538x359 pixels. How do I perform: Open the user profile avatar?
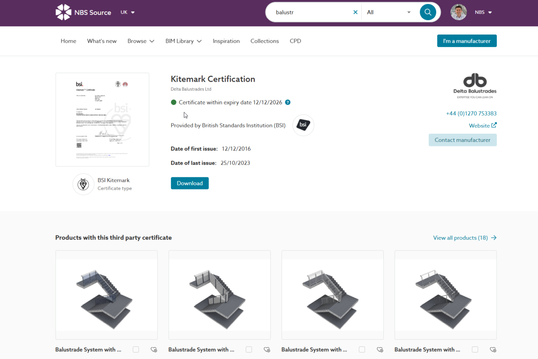coord(459,12)
